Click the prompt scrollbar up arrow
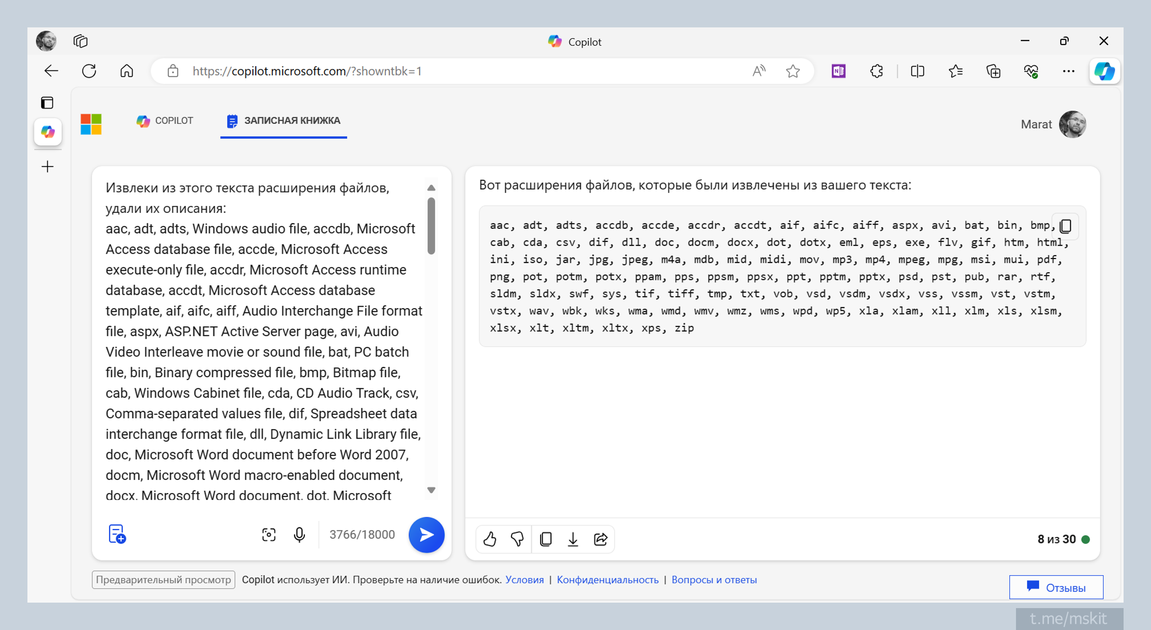1151x630 pixels. click(431, 188)
